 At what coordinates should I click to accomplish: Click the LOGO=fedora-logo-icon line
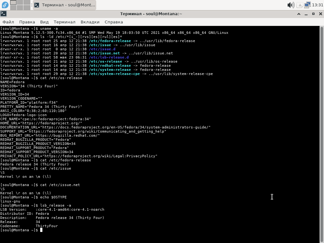[23, 115]
